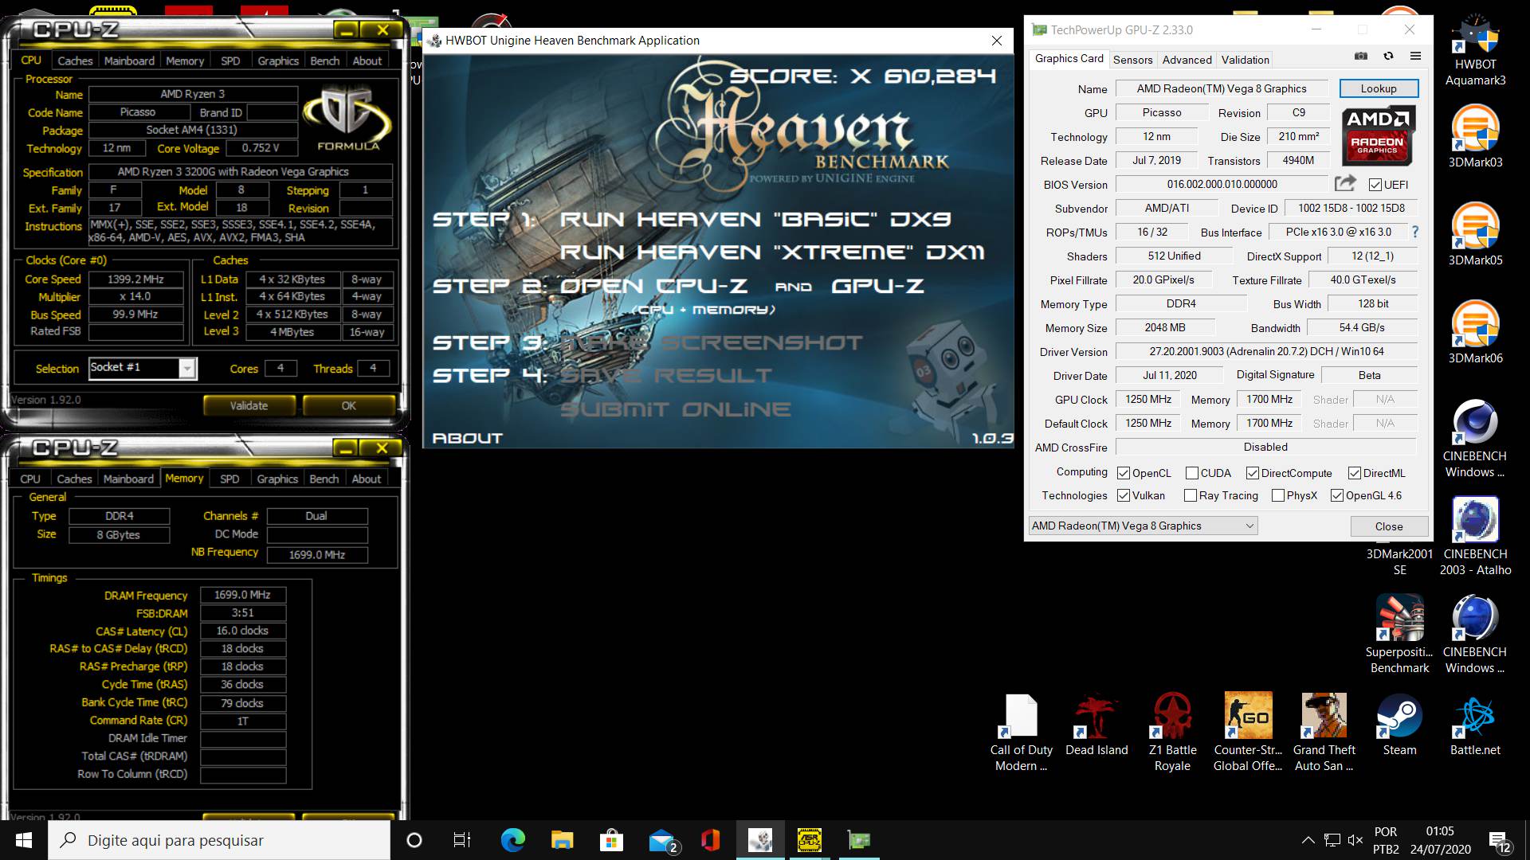
Task: Click OK in the top CPU-Z window
Action: (348, 405)
